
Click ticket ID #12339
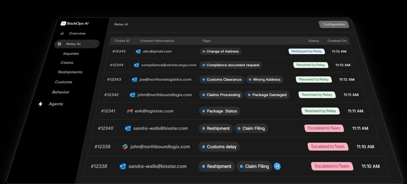(x=102, y=147)
